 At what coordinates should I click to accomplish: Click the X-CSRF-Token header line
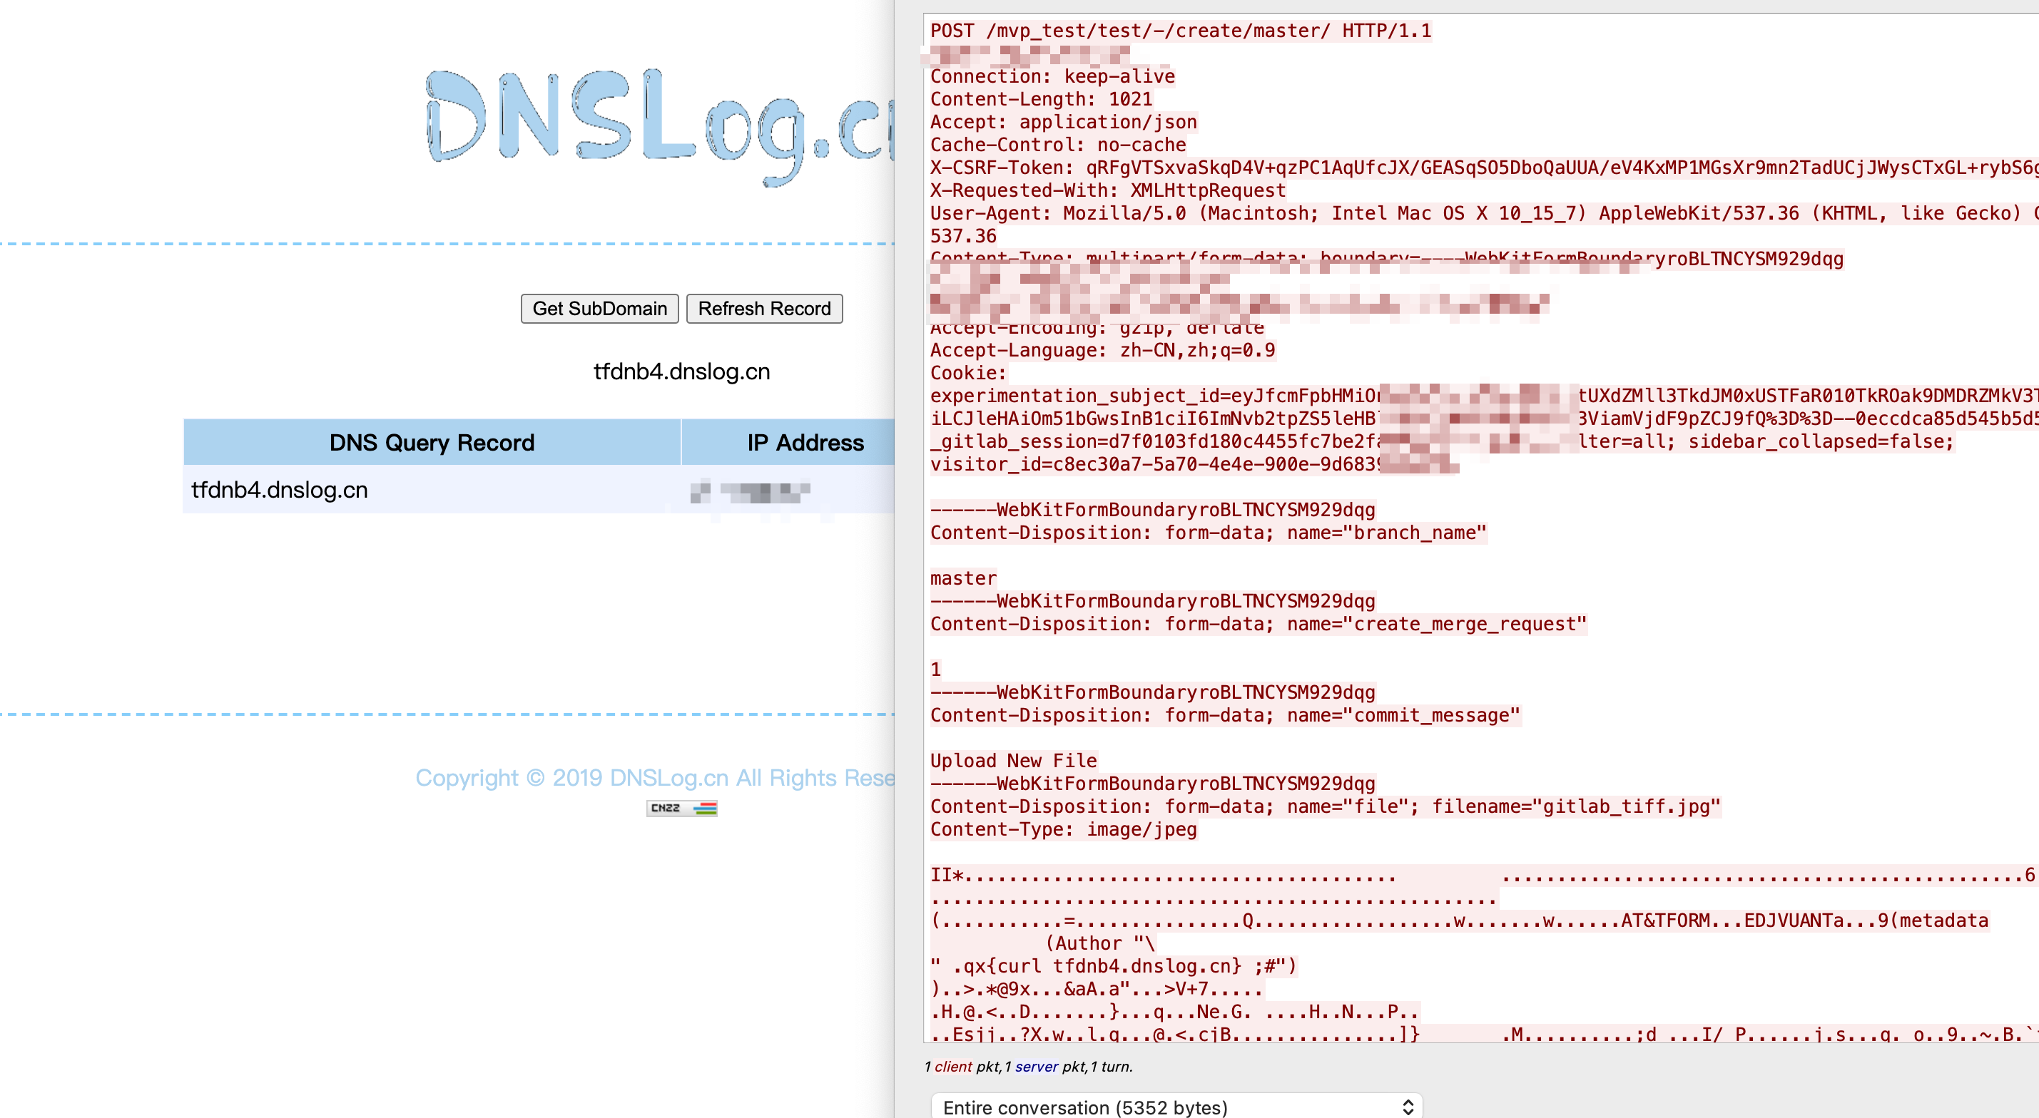click(x=1483, y=168)
